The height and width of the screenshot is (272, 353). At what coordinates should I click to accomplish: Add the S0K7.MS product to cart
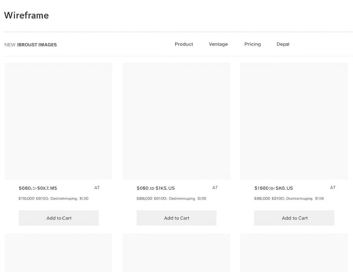[x=59, y=218]
